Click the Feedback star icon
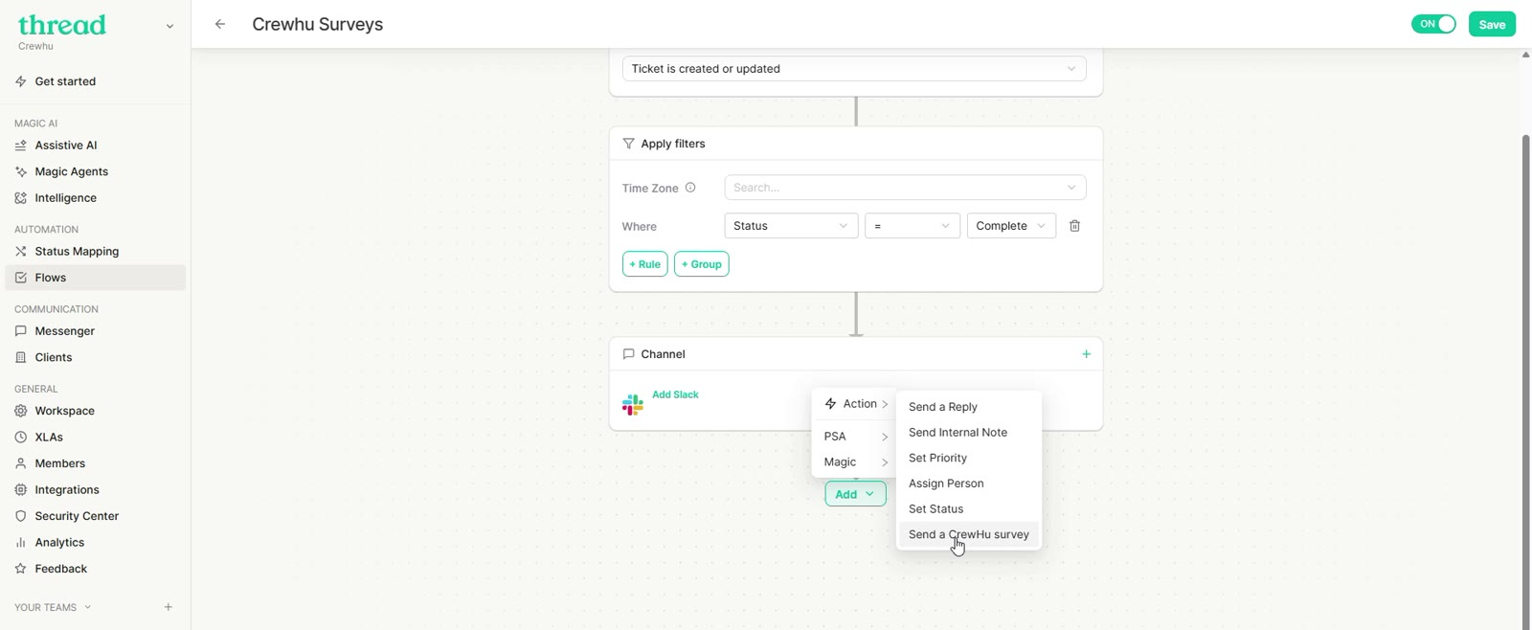This screenshot has width=1532, height=630. coord(21,569)
